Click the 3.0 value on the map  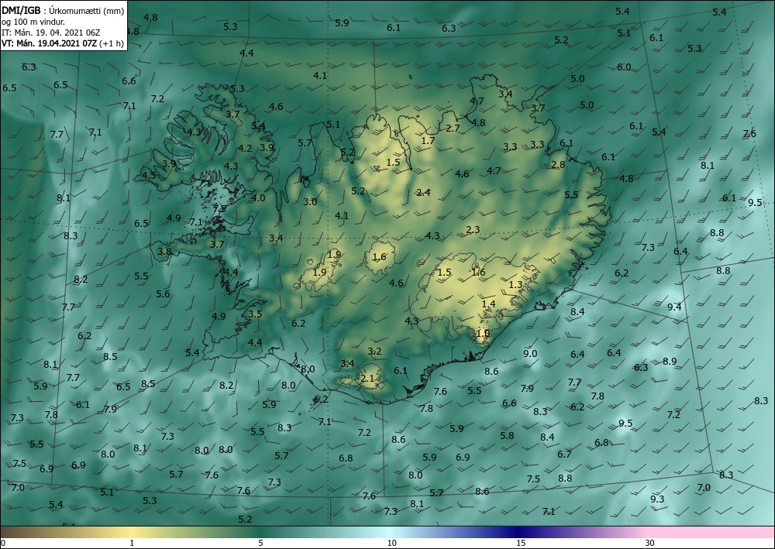(x=310, y=202)
